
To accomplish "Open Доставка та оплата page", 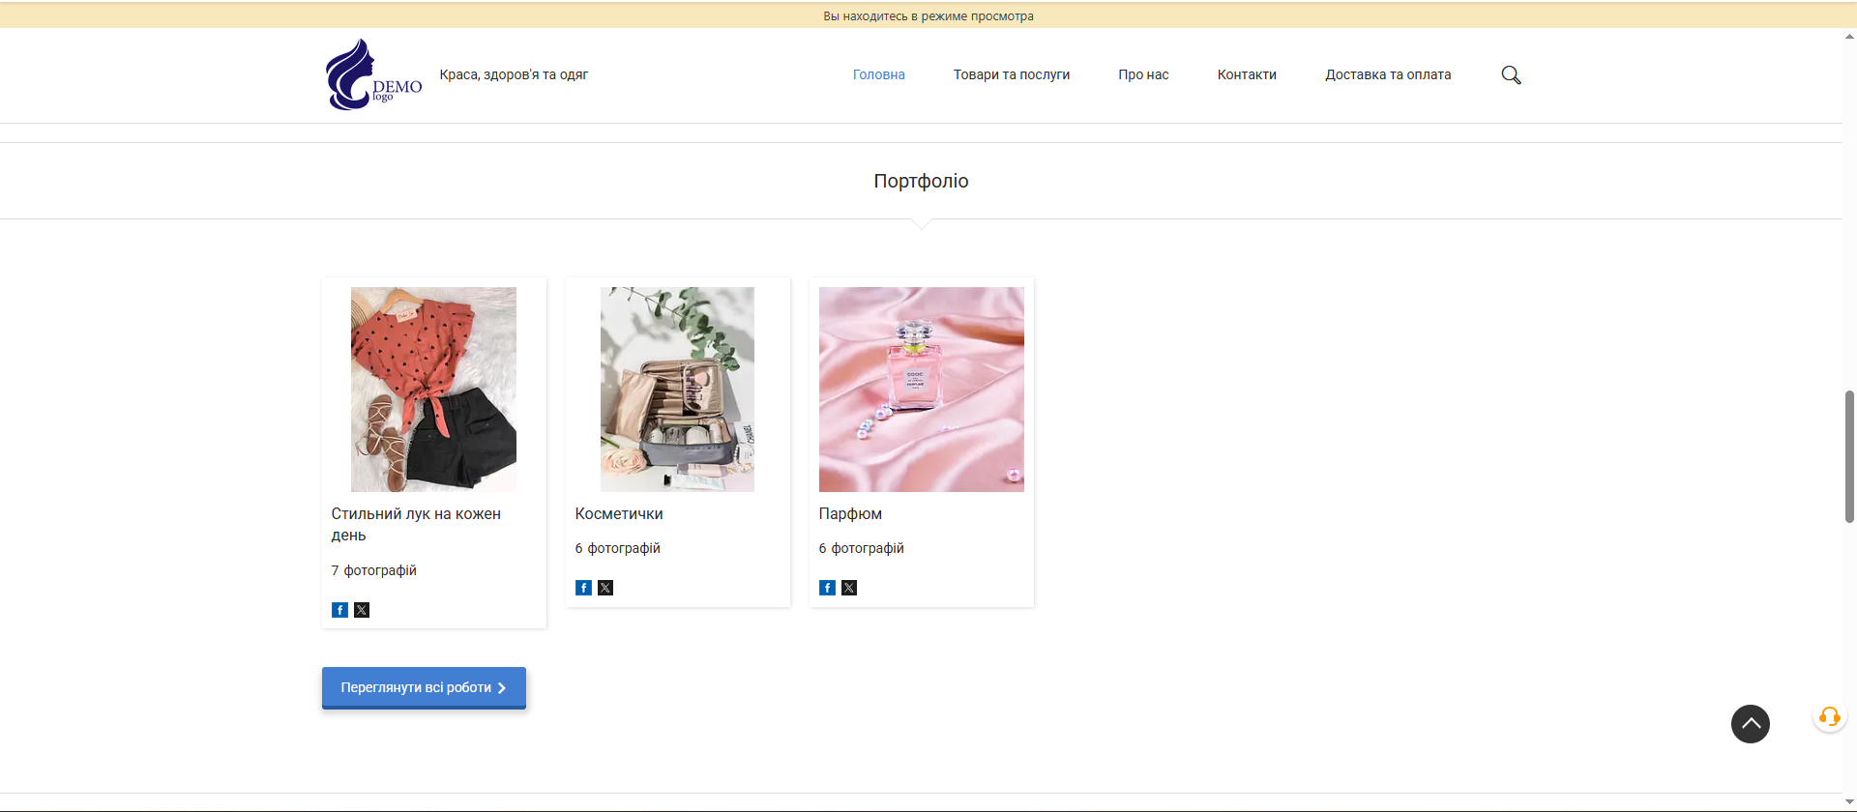I will 1387,75.
